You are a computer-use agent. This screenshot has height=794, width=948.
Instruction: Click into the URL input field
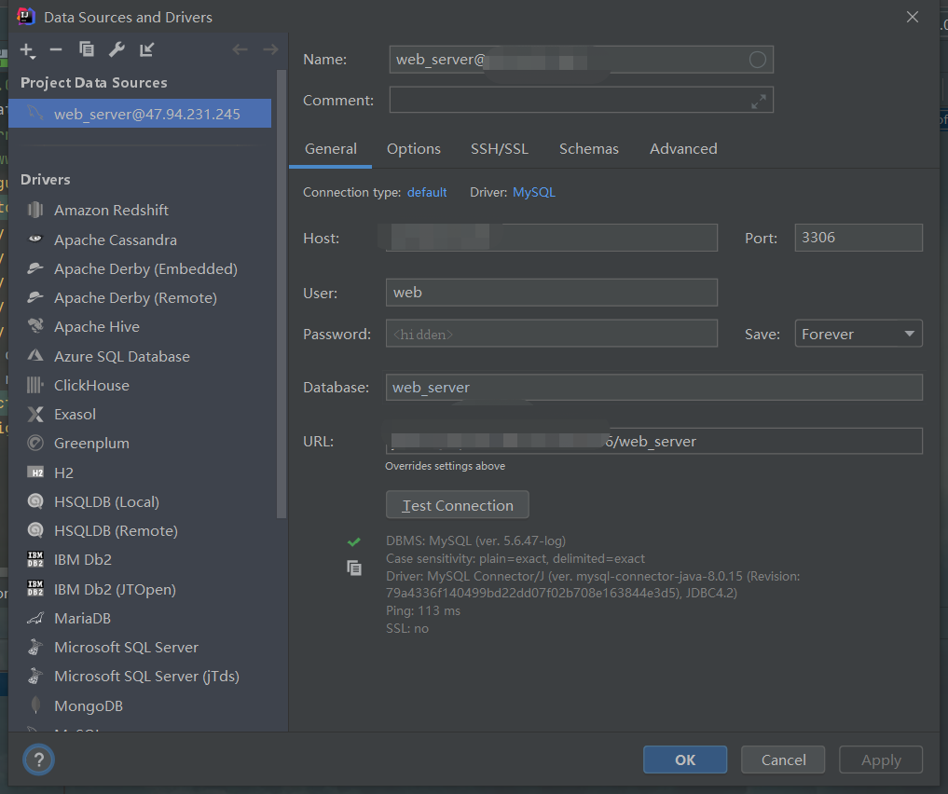tap(654, 441)
